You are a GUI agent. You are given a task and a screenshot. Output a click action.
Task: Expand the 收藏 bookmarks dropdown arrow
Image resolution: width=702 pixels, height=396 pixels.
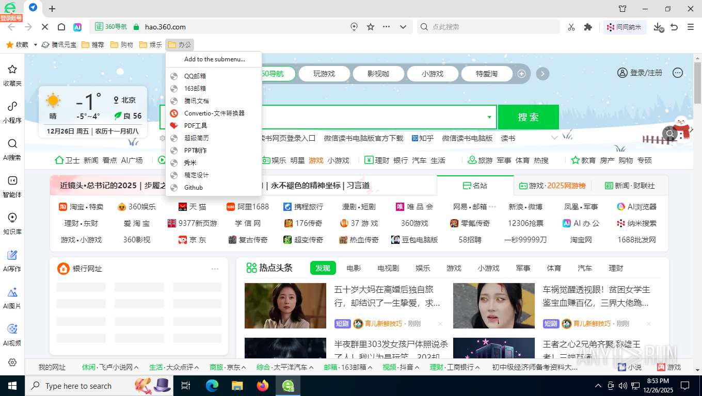(x=36, y=45)
